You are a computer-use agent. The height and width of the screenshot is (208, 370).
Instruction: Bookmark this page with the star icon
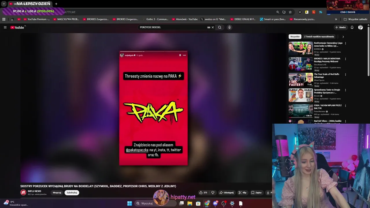[290, 12]
